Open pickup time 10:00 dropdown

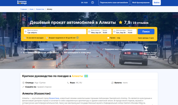[106, 32]
